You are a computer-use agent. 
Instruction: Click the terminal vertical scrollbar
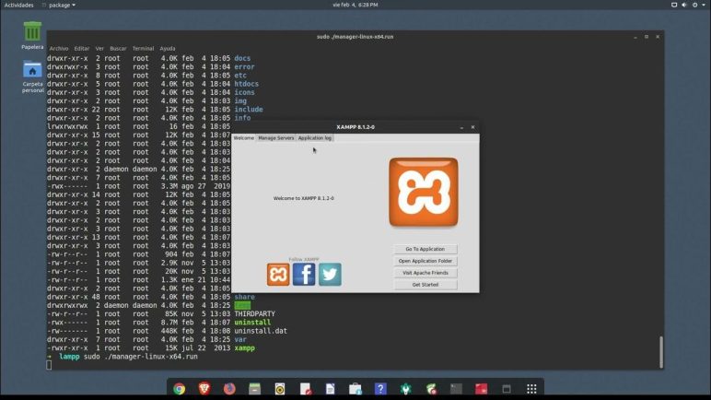click(x=661, y=352)
